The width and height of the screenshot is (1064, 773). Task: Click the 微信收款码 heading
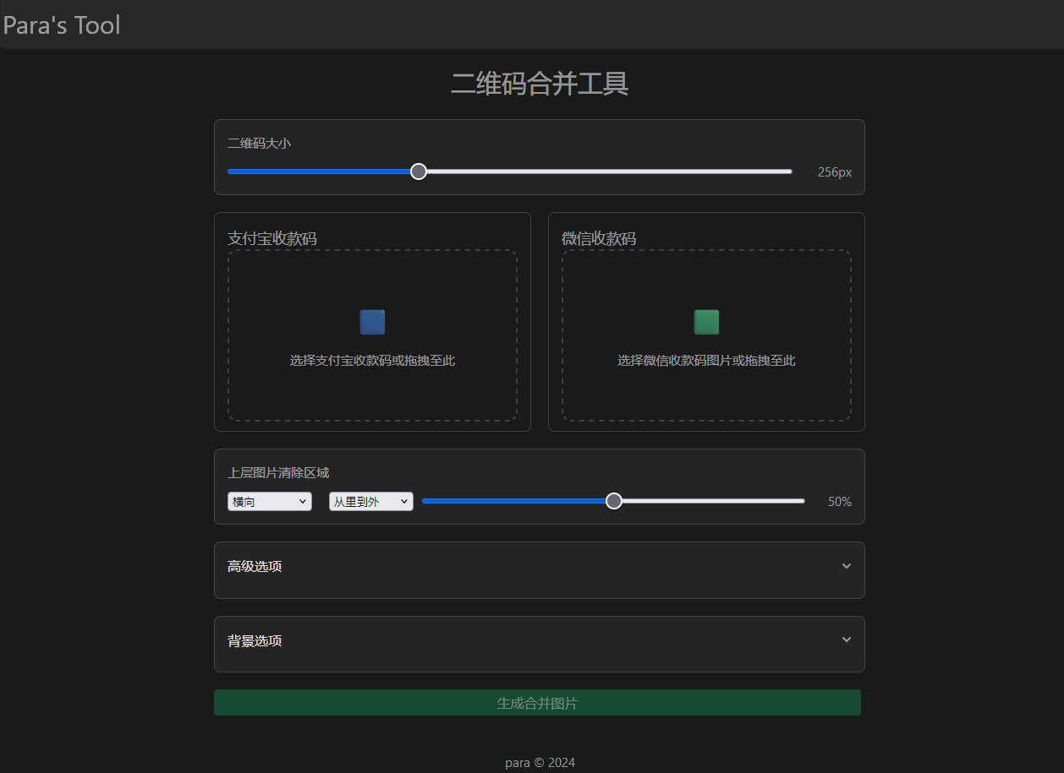tap(599, 238)
